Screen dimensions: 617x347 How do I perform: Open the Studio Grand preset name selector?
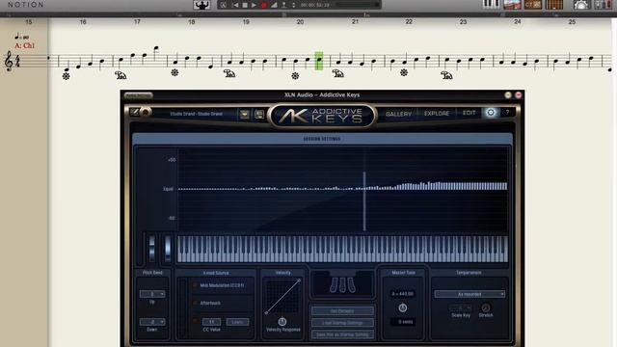[x=196, y=114]
